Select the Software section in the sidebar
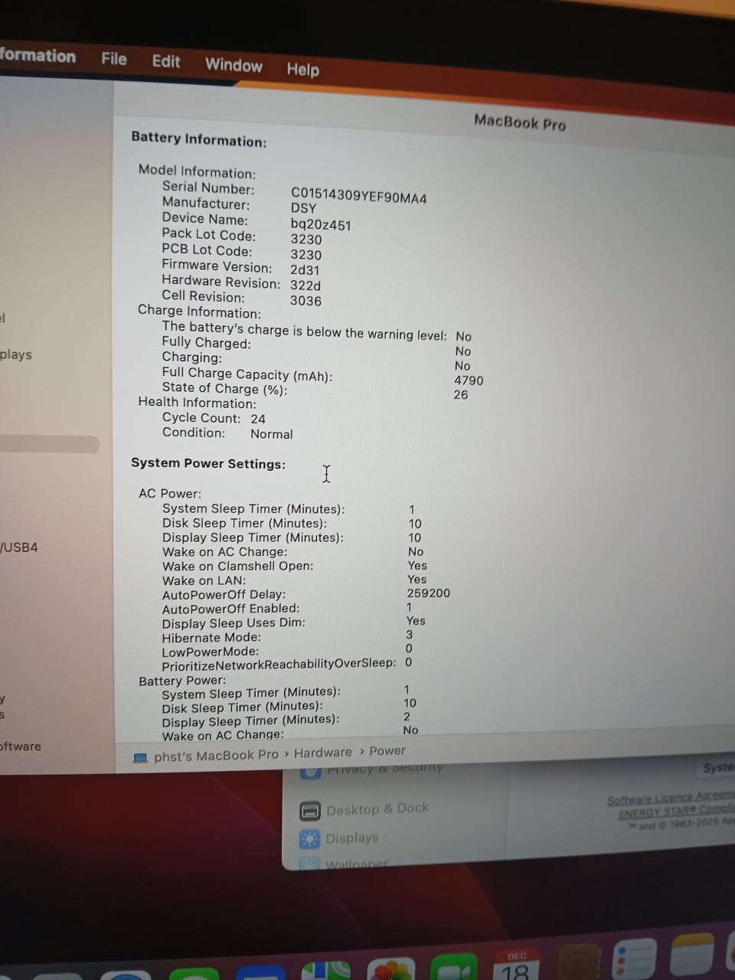 21,746
